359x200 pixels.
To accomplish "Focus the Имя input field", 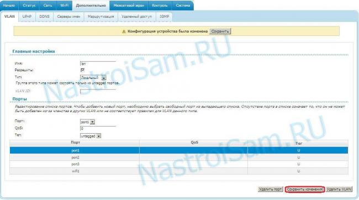I will click(98, 64).
